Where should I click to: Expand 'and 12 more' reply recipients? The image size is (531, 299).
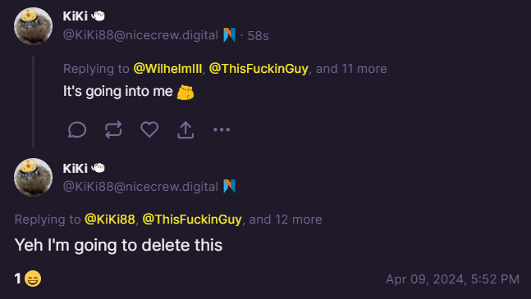click(x=286, y=220)
